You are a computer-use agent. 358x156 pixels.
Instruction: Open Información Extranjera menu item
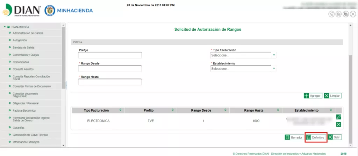[x=26, y=142]
